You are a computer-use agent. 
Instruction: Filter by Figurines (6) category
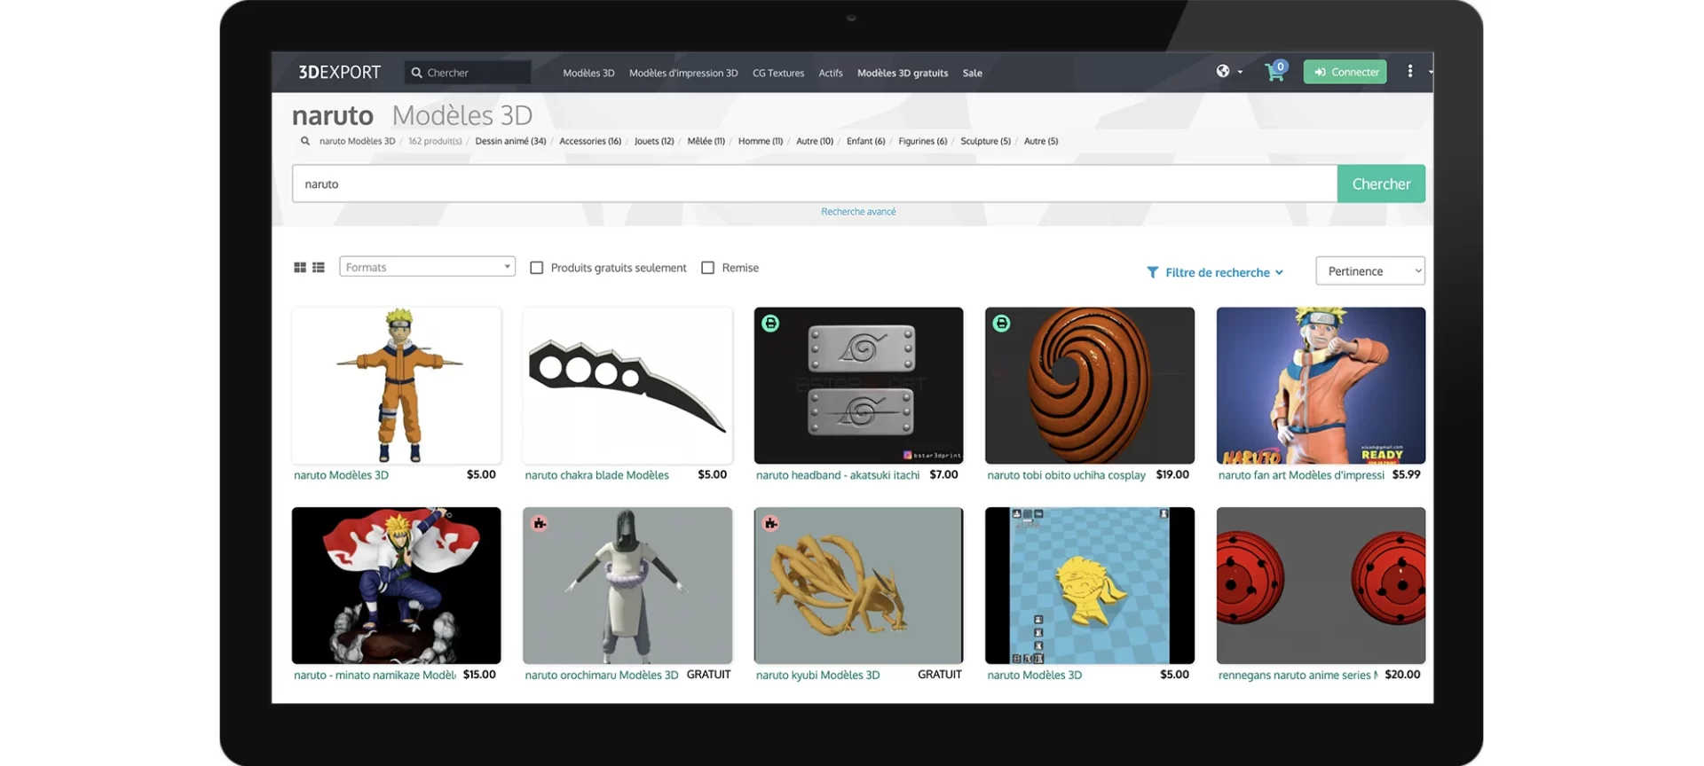[923, 141]
